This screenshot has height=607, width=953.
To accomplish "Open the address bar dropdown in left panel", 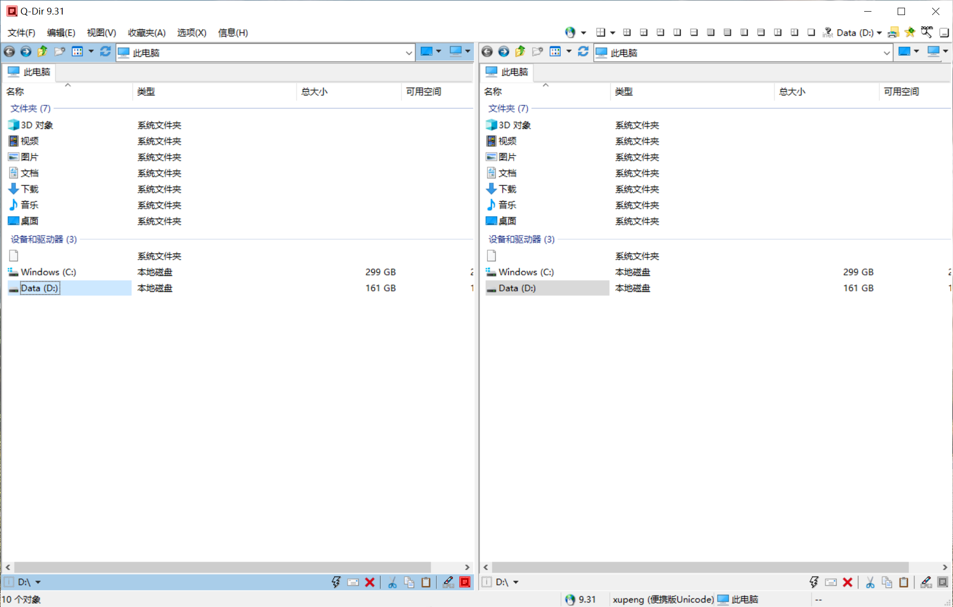I will [409, 52].
